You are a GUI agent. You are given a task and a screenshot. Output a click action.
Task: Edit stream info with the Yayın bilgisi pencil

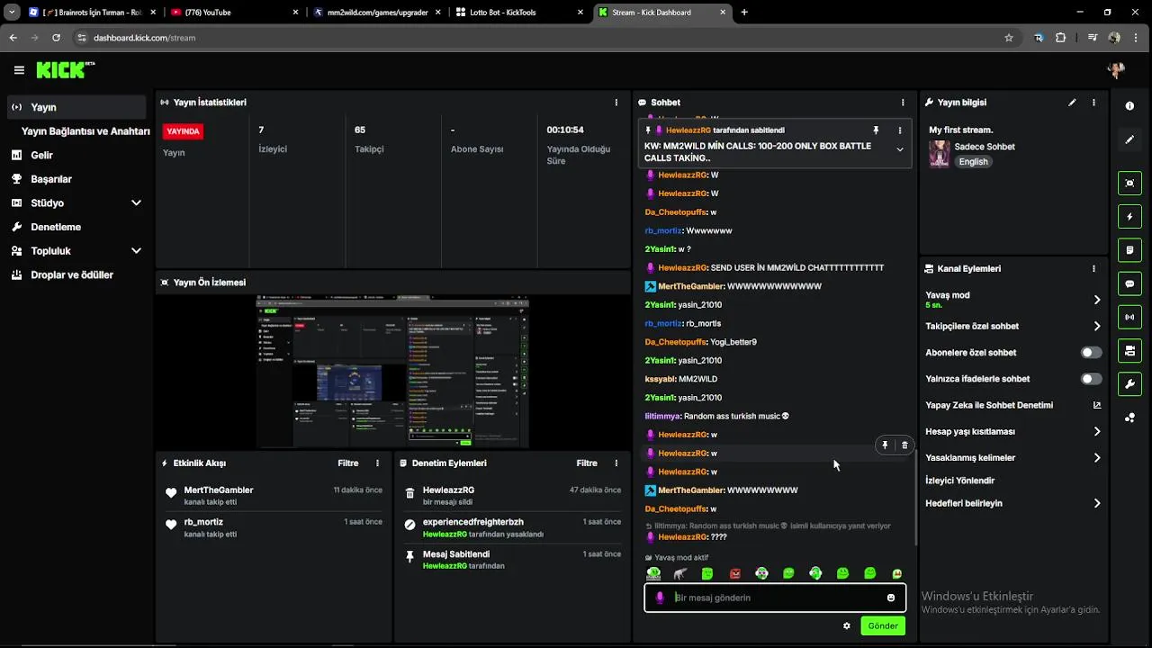point(1072,103)
